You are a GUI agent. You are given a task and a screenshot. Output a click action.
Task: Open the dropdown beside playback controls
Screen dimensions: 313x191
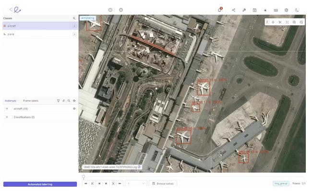pos(136,183)
